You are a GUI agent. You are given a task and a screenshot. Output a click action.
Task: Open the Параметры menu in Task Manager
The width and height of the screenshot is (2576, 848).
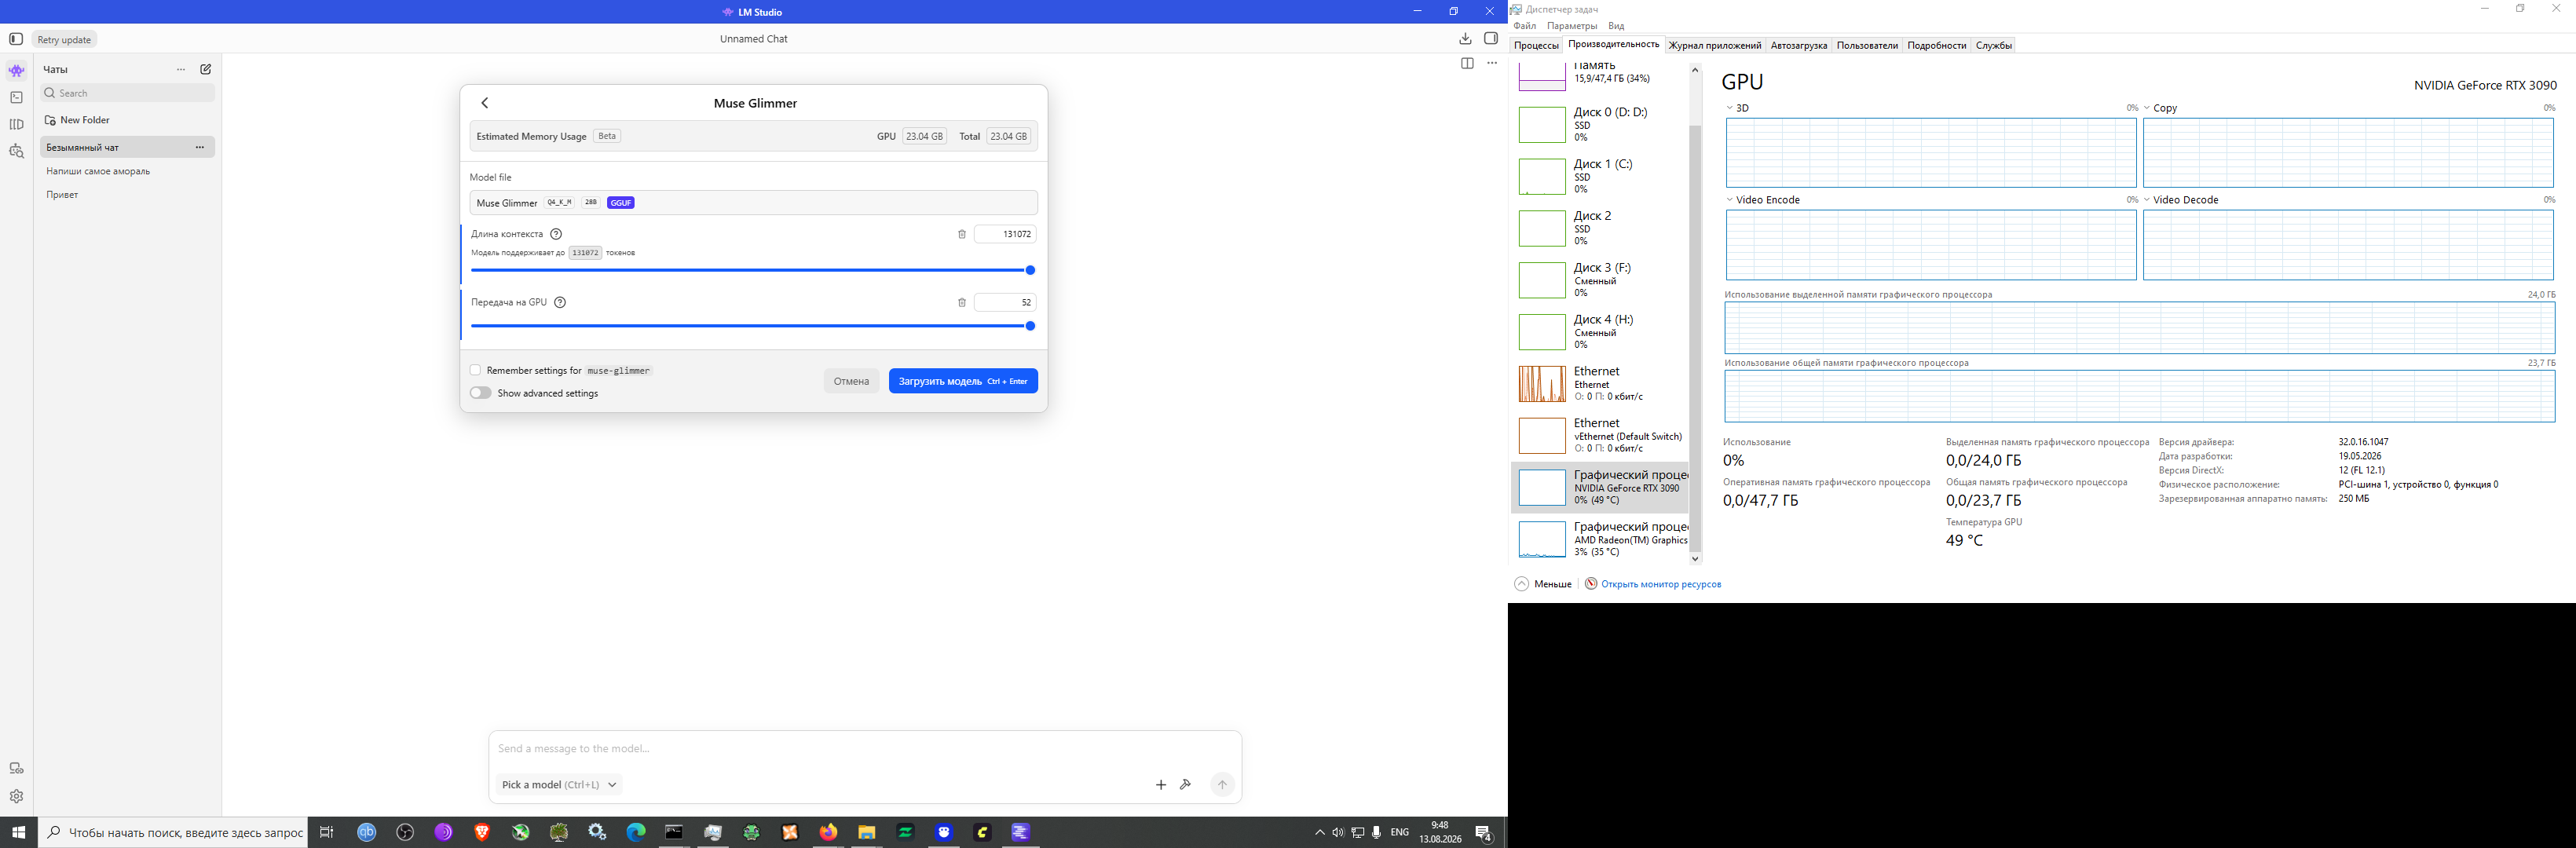coord(1572,26)
